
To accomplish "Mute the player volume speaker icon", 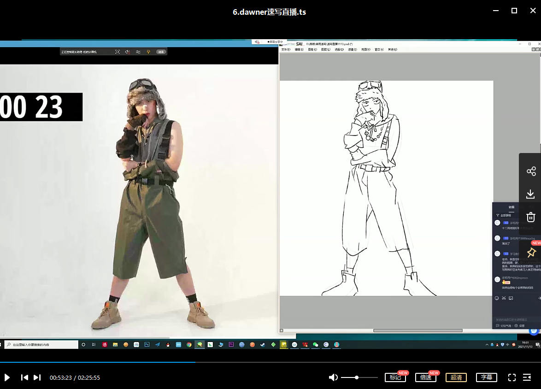I will (x=333, y=377).
